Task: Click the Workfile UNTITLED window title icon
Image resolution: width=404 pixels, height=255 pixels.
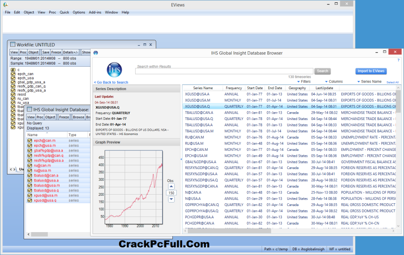Action: tap(13, 45)
